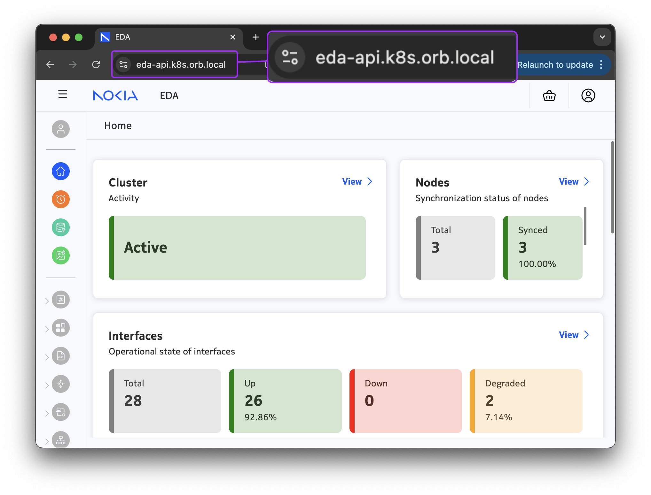Select the hash symbol sidebar icon

click(61, 300)
